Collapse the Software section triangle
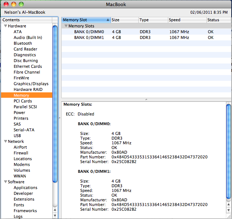 5,182
